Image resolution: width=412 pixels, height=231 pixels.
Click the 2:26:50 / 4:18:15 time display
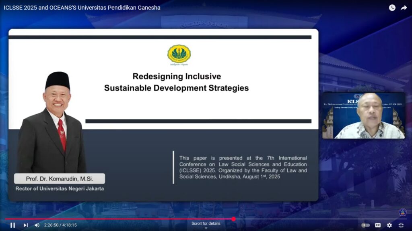point(60,225)
